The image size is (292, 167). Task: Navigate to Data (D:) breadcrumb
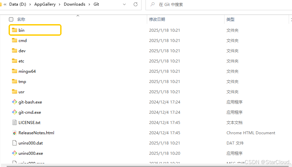coord(18,4)
